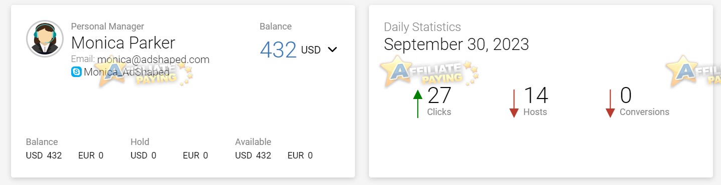721x185 pixels.
Task: Click the Available USD 432 value
Action: [x=253, y=155]
